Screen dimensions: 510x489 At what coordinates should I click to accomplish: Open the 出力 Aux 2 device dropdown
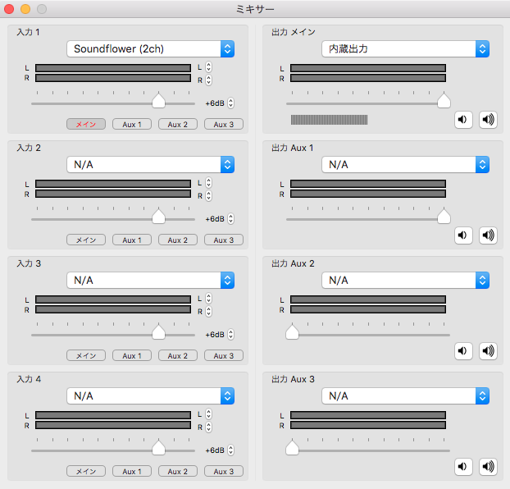tap(405, 280)
